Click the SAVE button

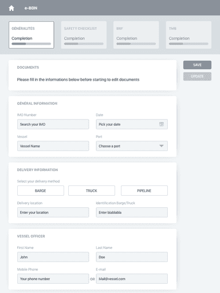tap(197, 65)
